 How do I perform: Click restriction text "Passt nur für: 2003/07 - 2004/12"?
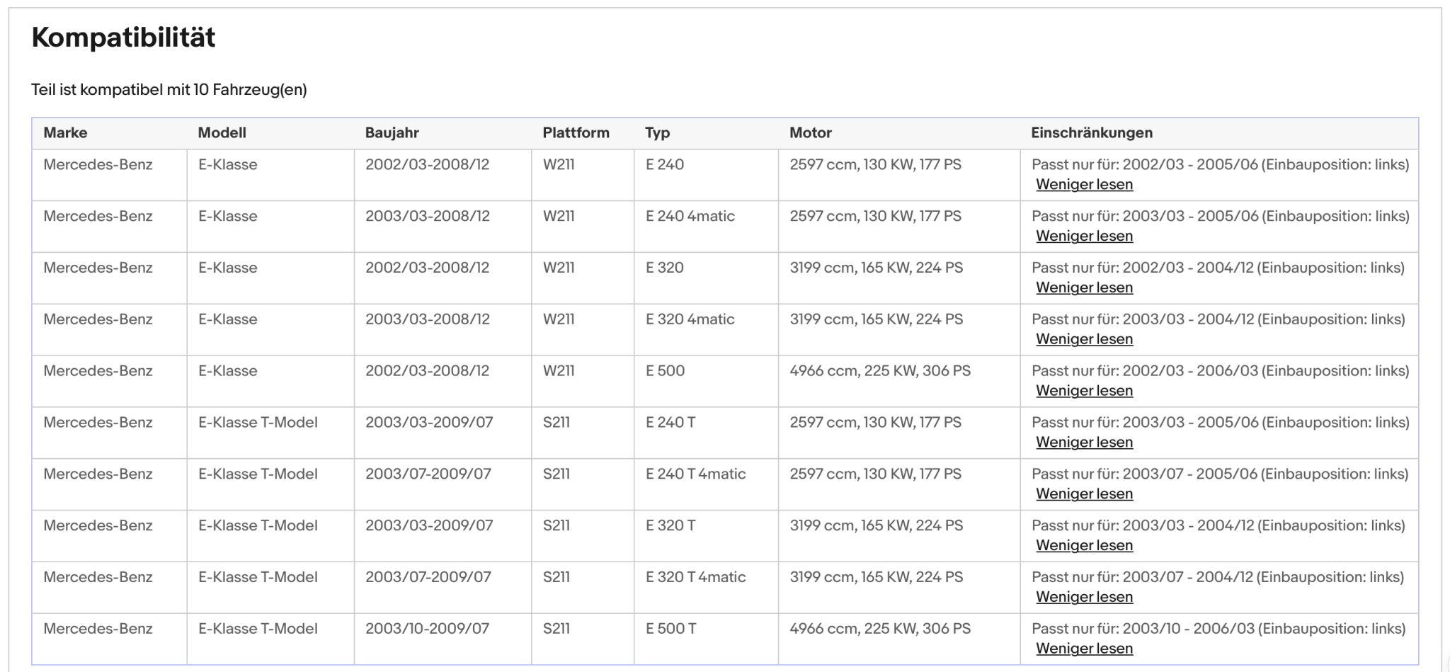[1142, 578]
